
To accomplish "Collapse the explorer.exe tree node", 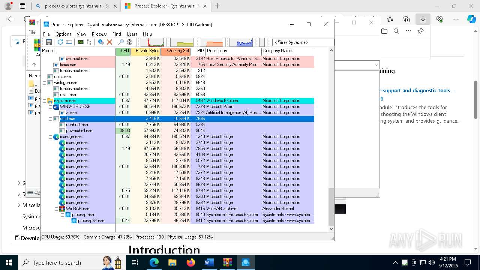I will pyautogui.click(x=45, y=100).
